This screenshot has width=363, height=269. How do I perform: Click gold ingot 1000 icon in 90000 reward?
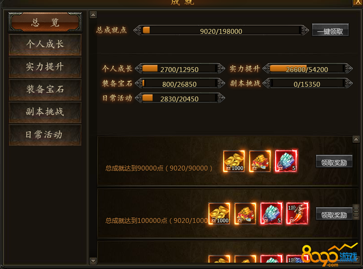234,161
